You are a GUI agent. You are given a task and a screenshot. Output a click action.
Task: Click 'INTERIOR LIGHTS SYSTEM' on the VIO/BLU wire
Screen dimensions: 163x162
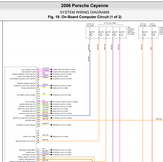pos(62,86)
